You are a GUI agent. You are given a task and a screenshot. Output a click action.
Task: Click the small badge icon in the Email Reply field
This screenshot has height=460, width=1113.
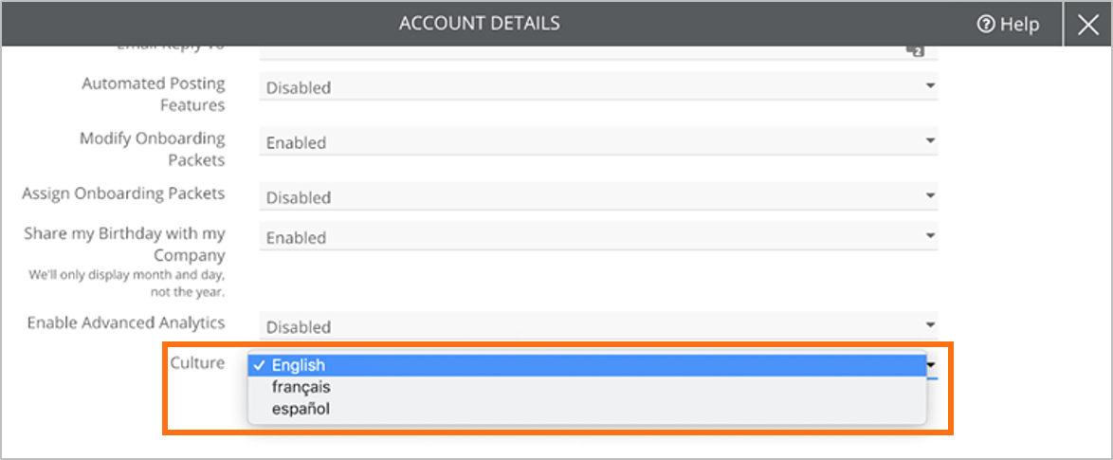pyautogui.click(x=915, y=50)
